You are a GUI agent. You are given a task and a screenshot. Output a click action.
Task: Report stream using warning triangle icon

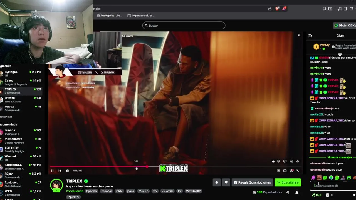[x=297, y=192]
